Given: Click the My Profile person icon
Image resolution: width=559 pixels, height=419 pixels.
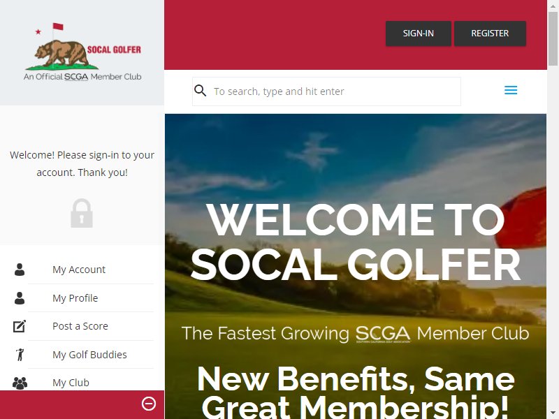Looking at the screenshot, I should (x=20, y=298).
